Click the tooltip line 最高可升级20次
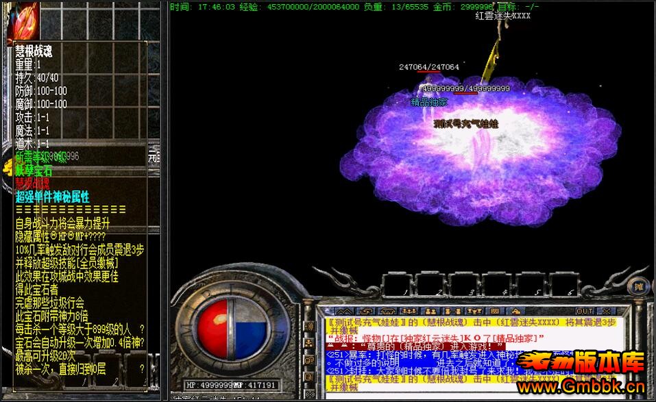Viewport: 656px width, 402px height. click(x=45, y=355)
